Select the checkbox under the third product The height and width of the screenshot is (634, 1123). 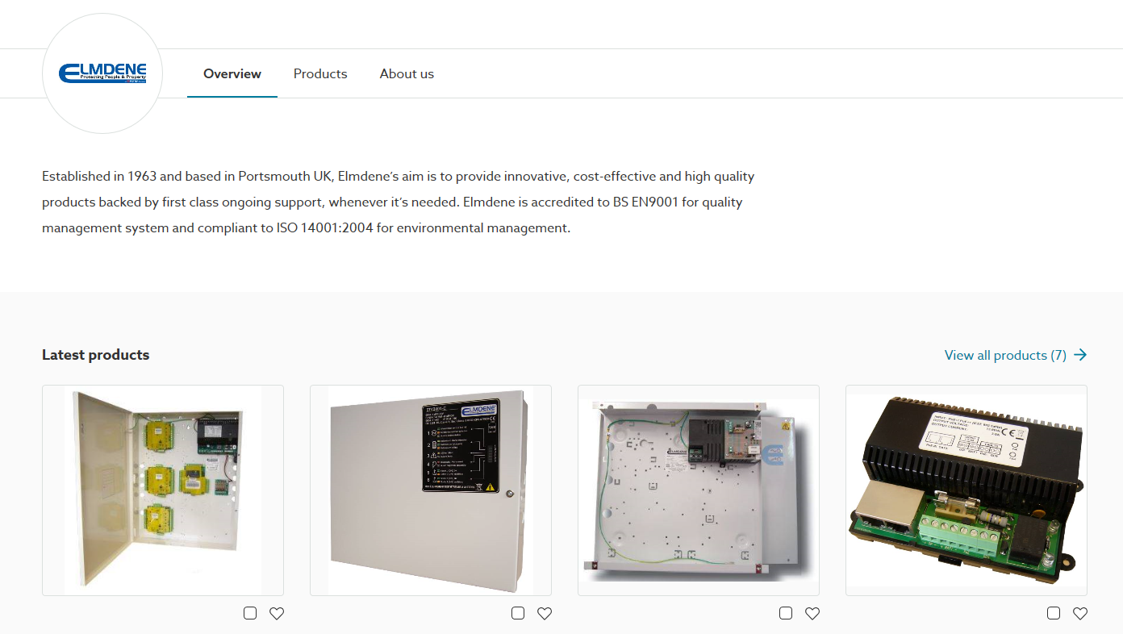(786, 613)
